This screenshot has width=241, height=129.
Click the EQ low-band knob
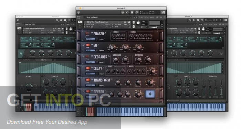click(x=112, y=47)
